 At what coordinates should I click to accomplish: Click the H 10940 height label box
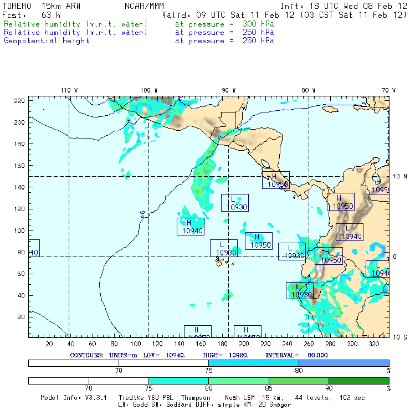coord(191,227)
